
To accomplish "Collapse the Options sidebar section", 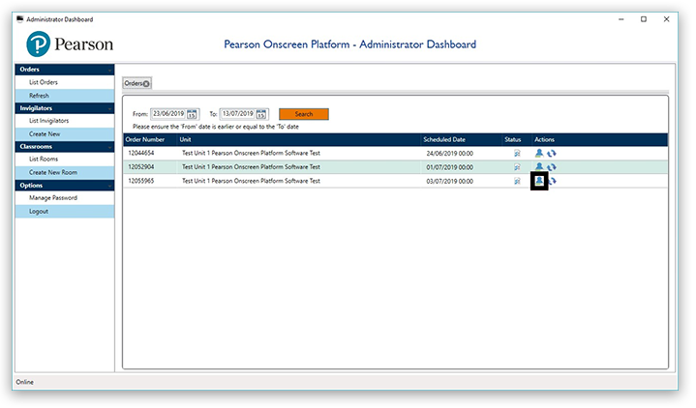I will 110,185.
